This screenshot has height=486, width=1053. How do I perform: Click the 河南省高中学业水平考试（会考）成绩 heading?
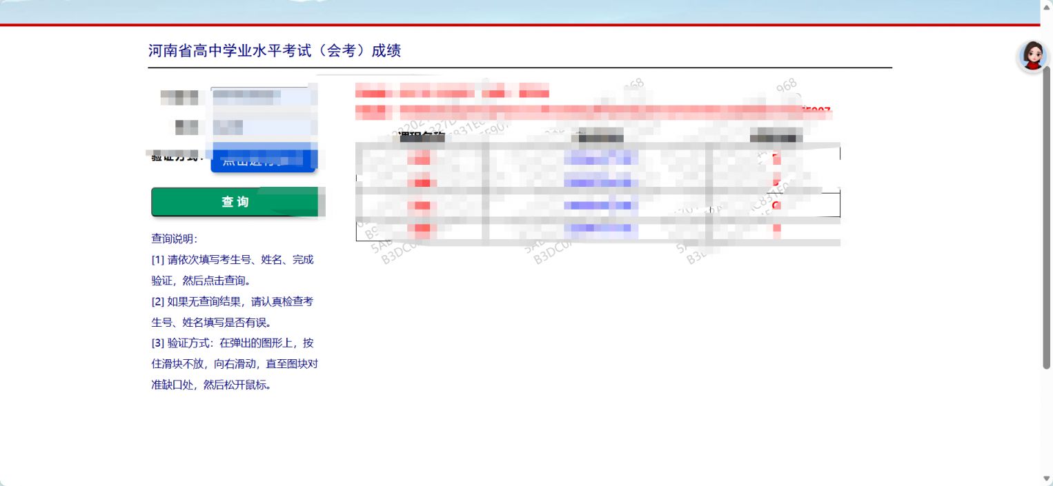275,50
